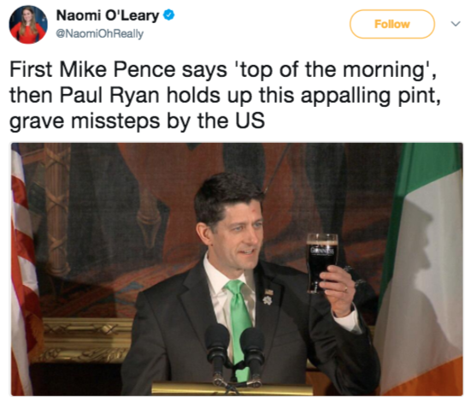Click the wedding ring on raised hand
This screenshot has width=465, height=397.
pos(346,289)
